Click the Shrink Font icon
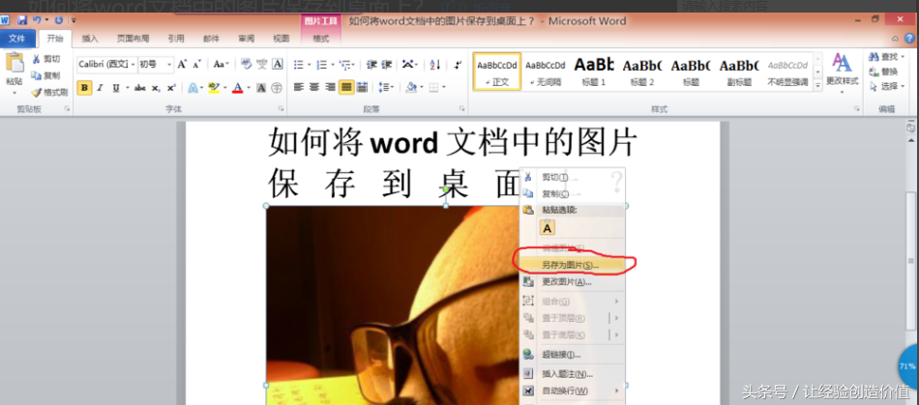Viewport: 919px width, 405px height. (x=197, y=65)
